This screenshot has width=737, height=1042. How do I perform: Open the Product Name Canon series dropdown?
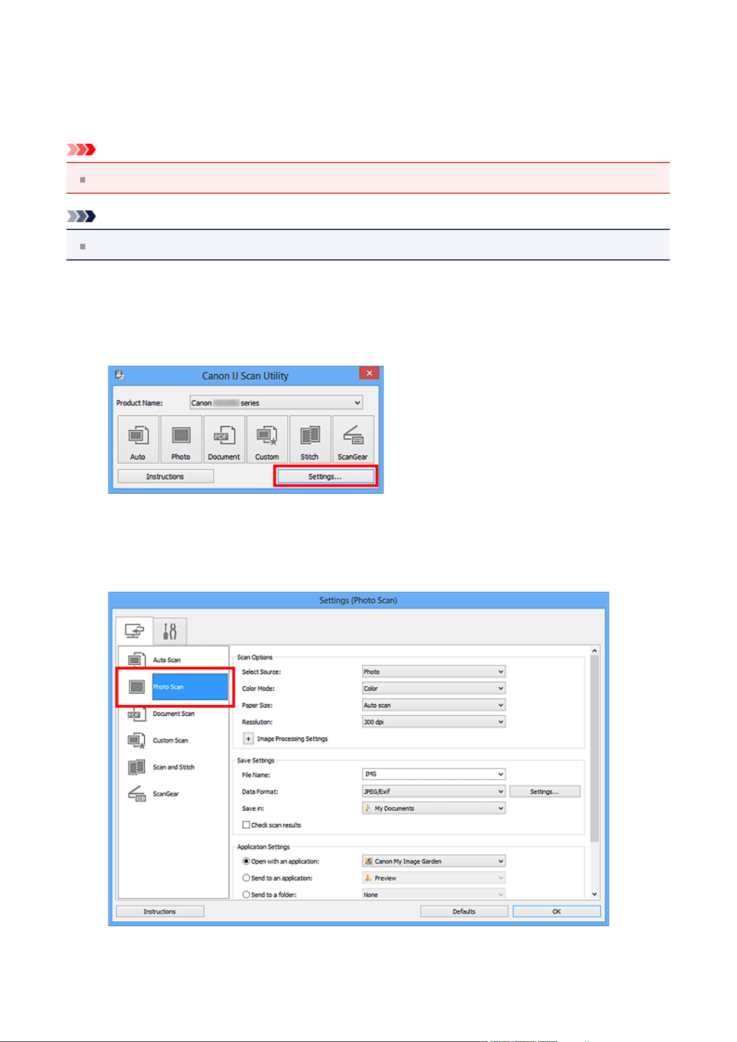(277, 402)
